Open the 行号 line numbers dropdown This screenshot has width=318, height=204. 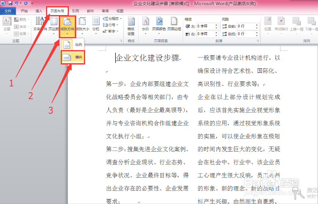coord(111,25)
